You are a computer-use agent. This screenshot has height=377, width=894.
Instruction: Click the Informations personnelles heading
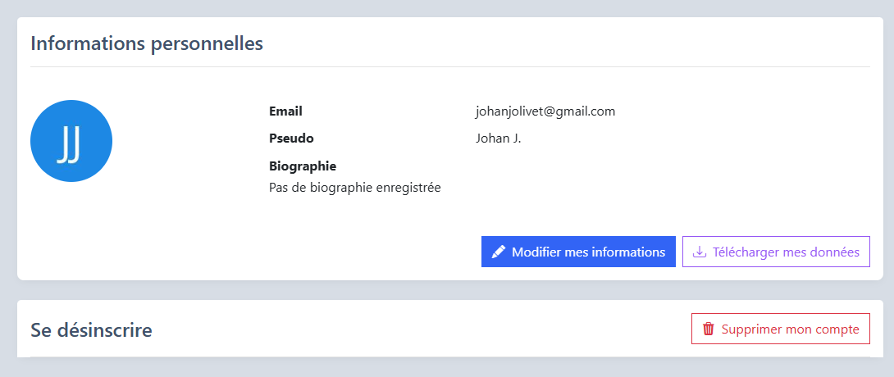click(147, 44)
